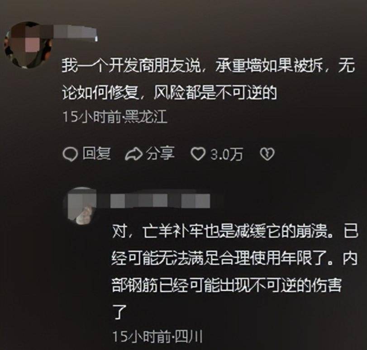The width and height of the screenshot is (367, 350).
Task: Tap the 3.0万 like count
Action: coord(226,154)
